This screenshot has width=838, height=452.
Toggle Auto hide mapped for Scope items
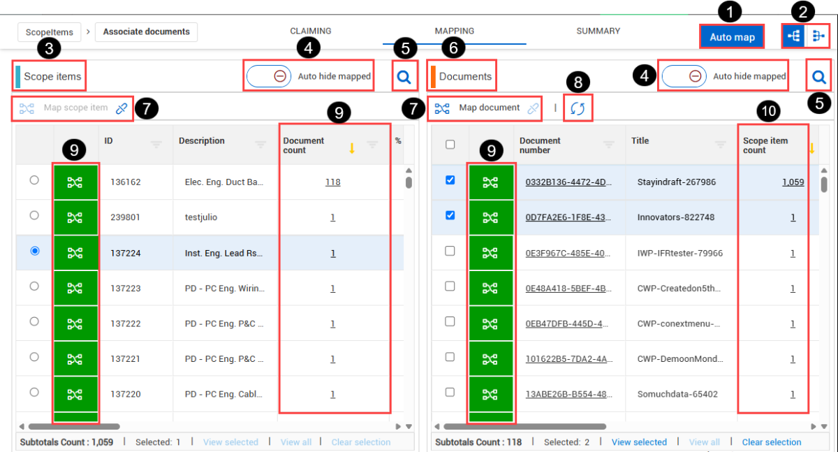point(270,76)
